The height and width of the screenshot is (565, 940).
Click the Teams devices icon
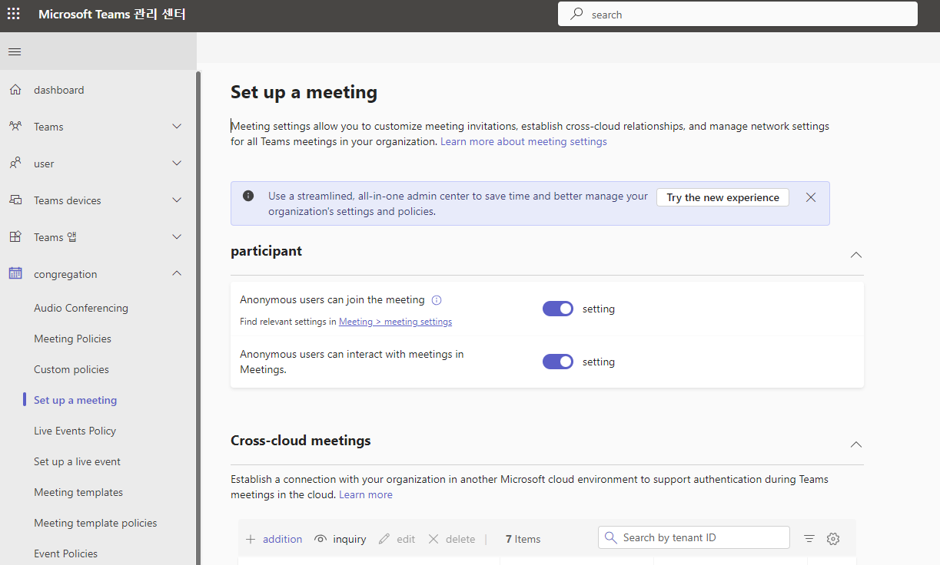click(x=15, y=200)
